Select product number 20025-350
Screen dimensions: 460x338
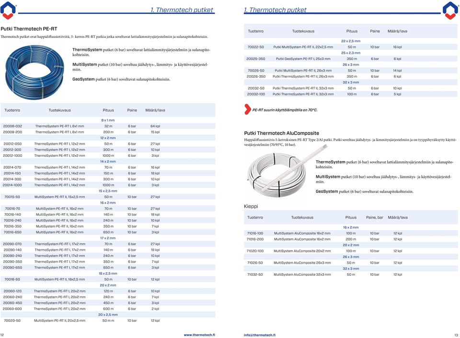(255, 58)
